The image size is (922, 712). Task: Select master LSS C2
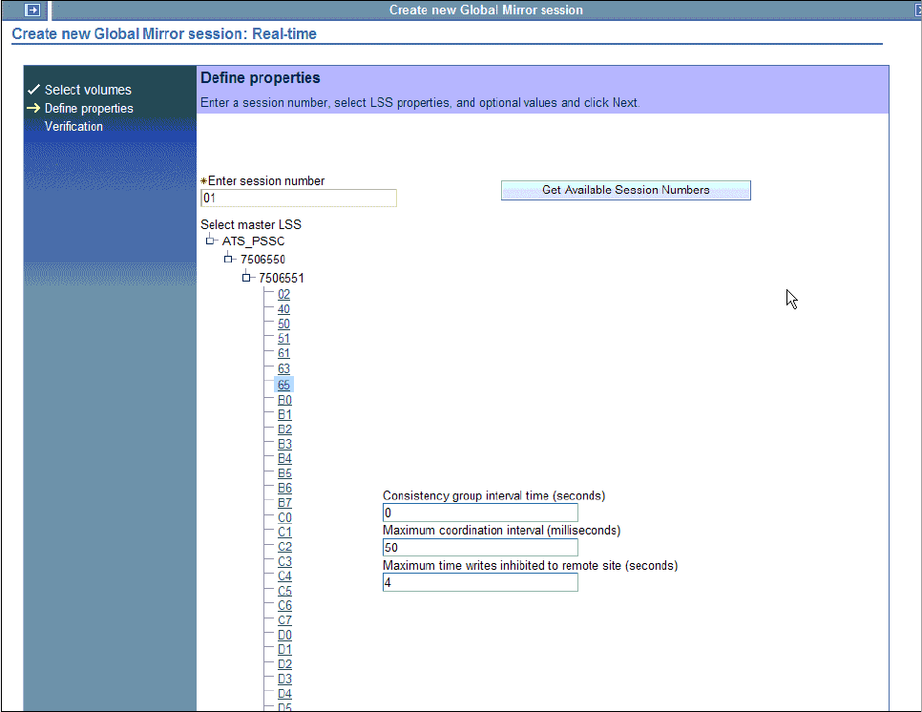click(284, 547)
